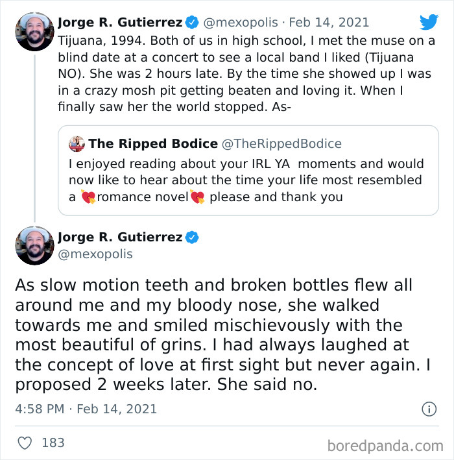Click the info circle icon
Screen dimensions: 454x460
[x=429, y=409]
